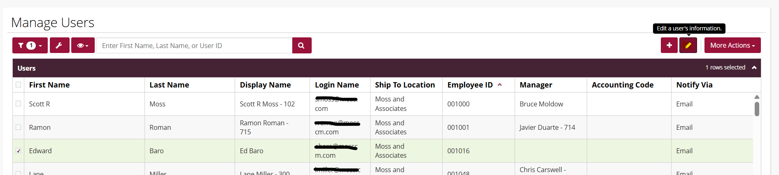Click the Display Name column header

click(x=265, y=85)
